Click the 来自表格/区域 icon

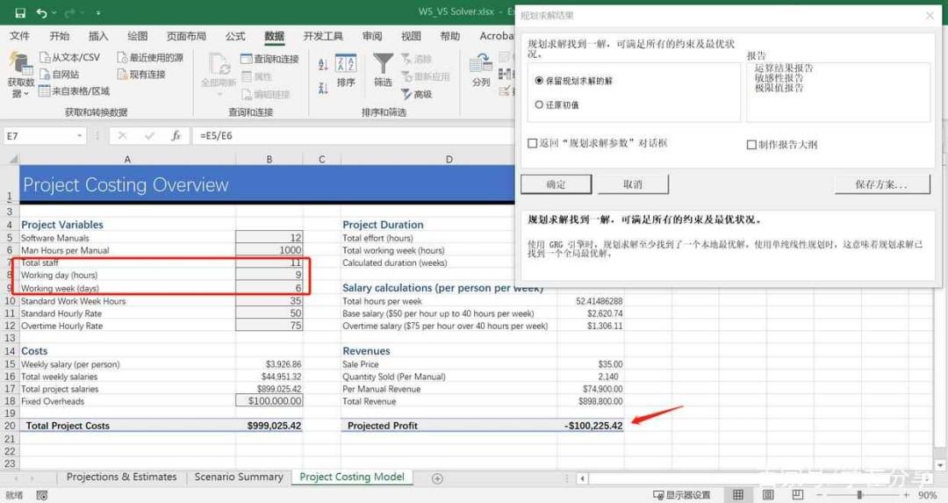(44, 91)
